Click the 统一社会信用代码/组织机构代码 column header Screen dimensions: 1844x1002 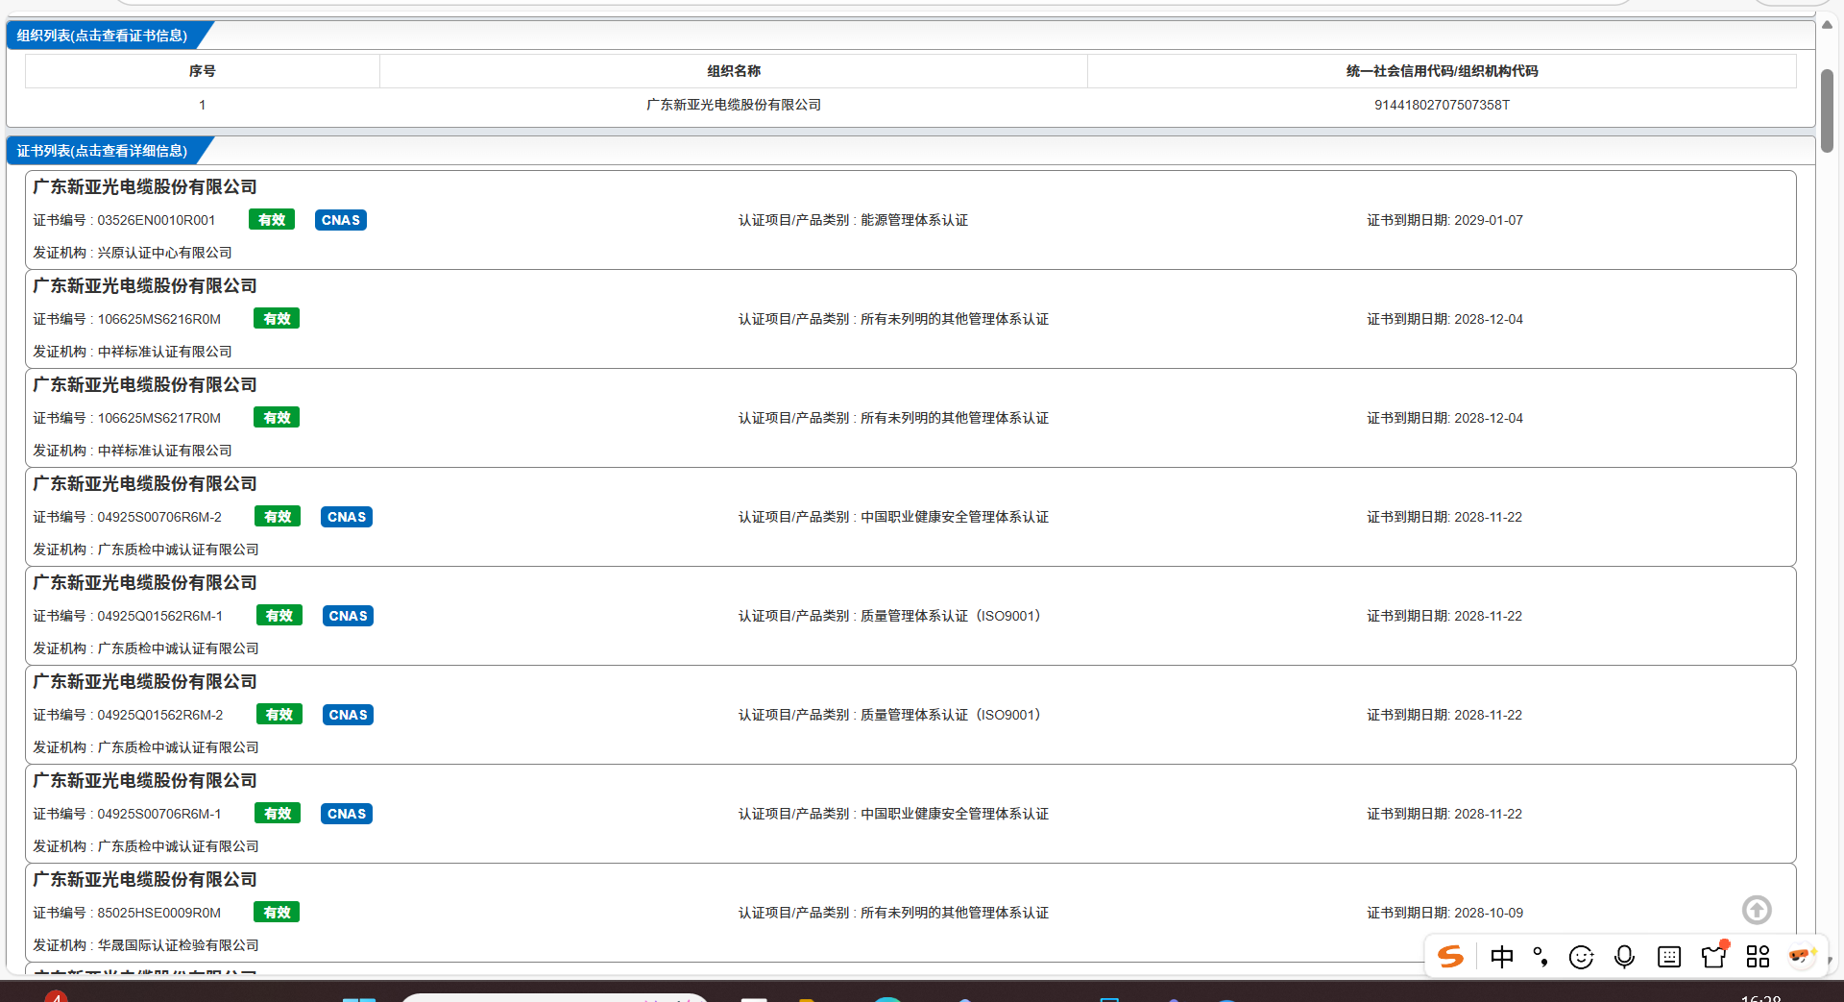point(1442,71)
